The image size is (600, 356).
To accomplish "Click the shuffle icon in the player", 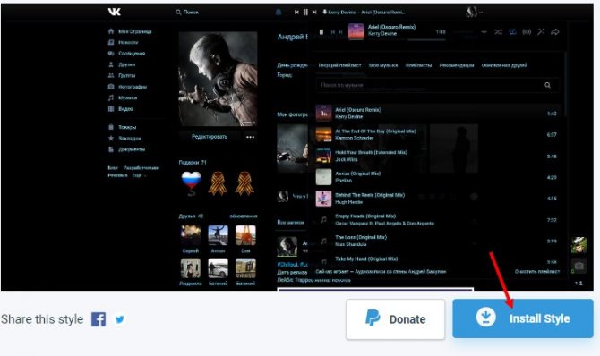I will pyautogui.click(x=498, y=32).
